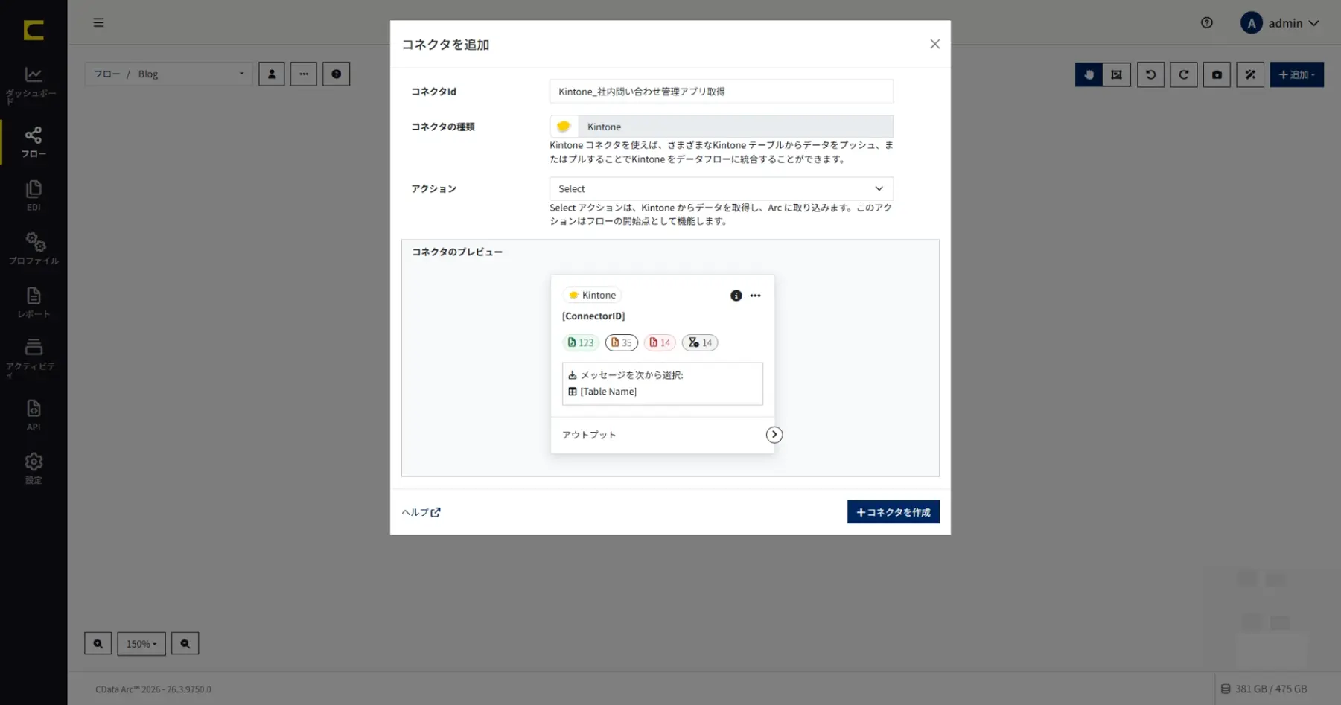
Task: Click the info icon on preview card
Action: coord(736,296)
